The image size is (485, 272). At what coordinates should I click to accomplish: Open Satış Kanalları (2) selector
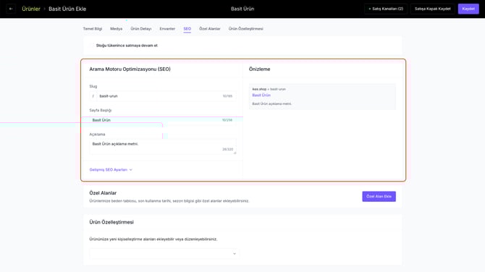tap(386, 9)
